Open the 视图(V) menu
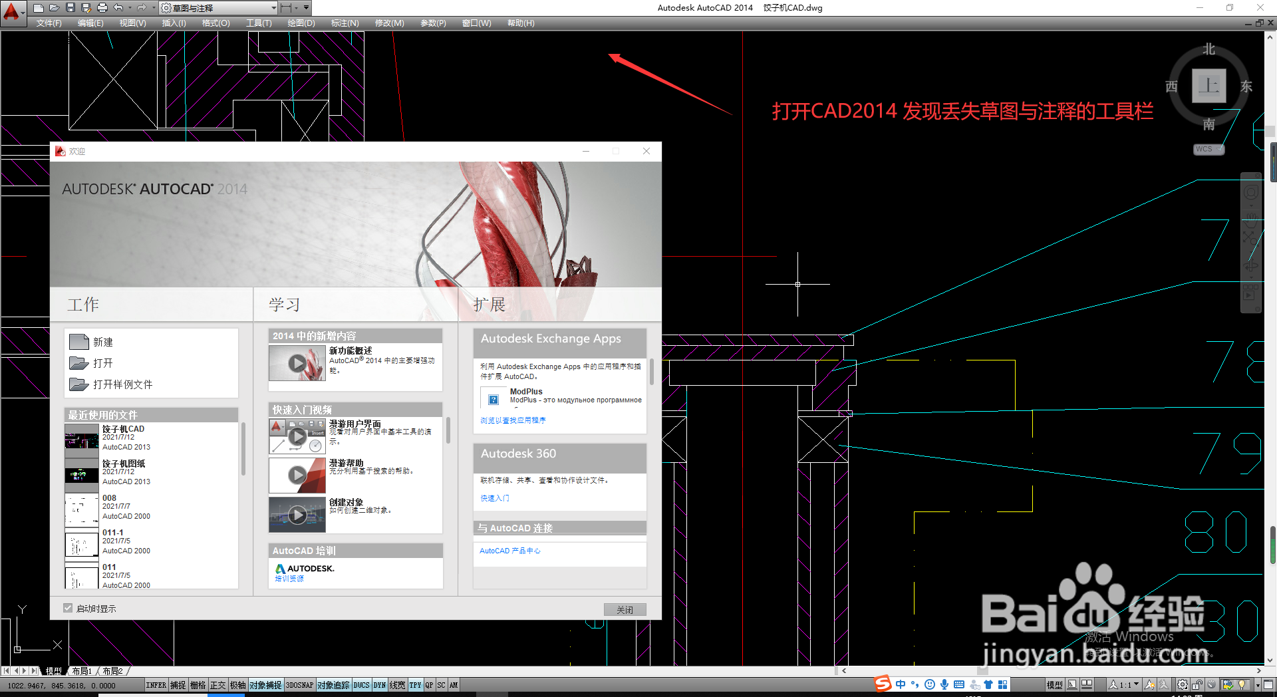 [132, 23]
